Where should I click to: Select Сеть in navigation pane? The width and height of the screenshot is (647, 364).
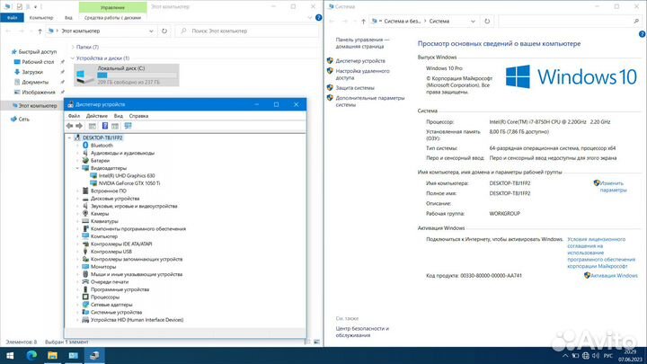pyautogui.click(x=24, y=119)
